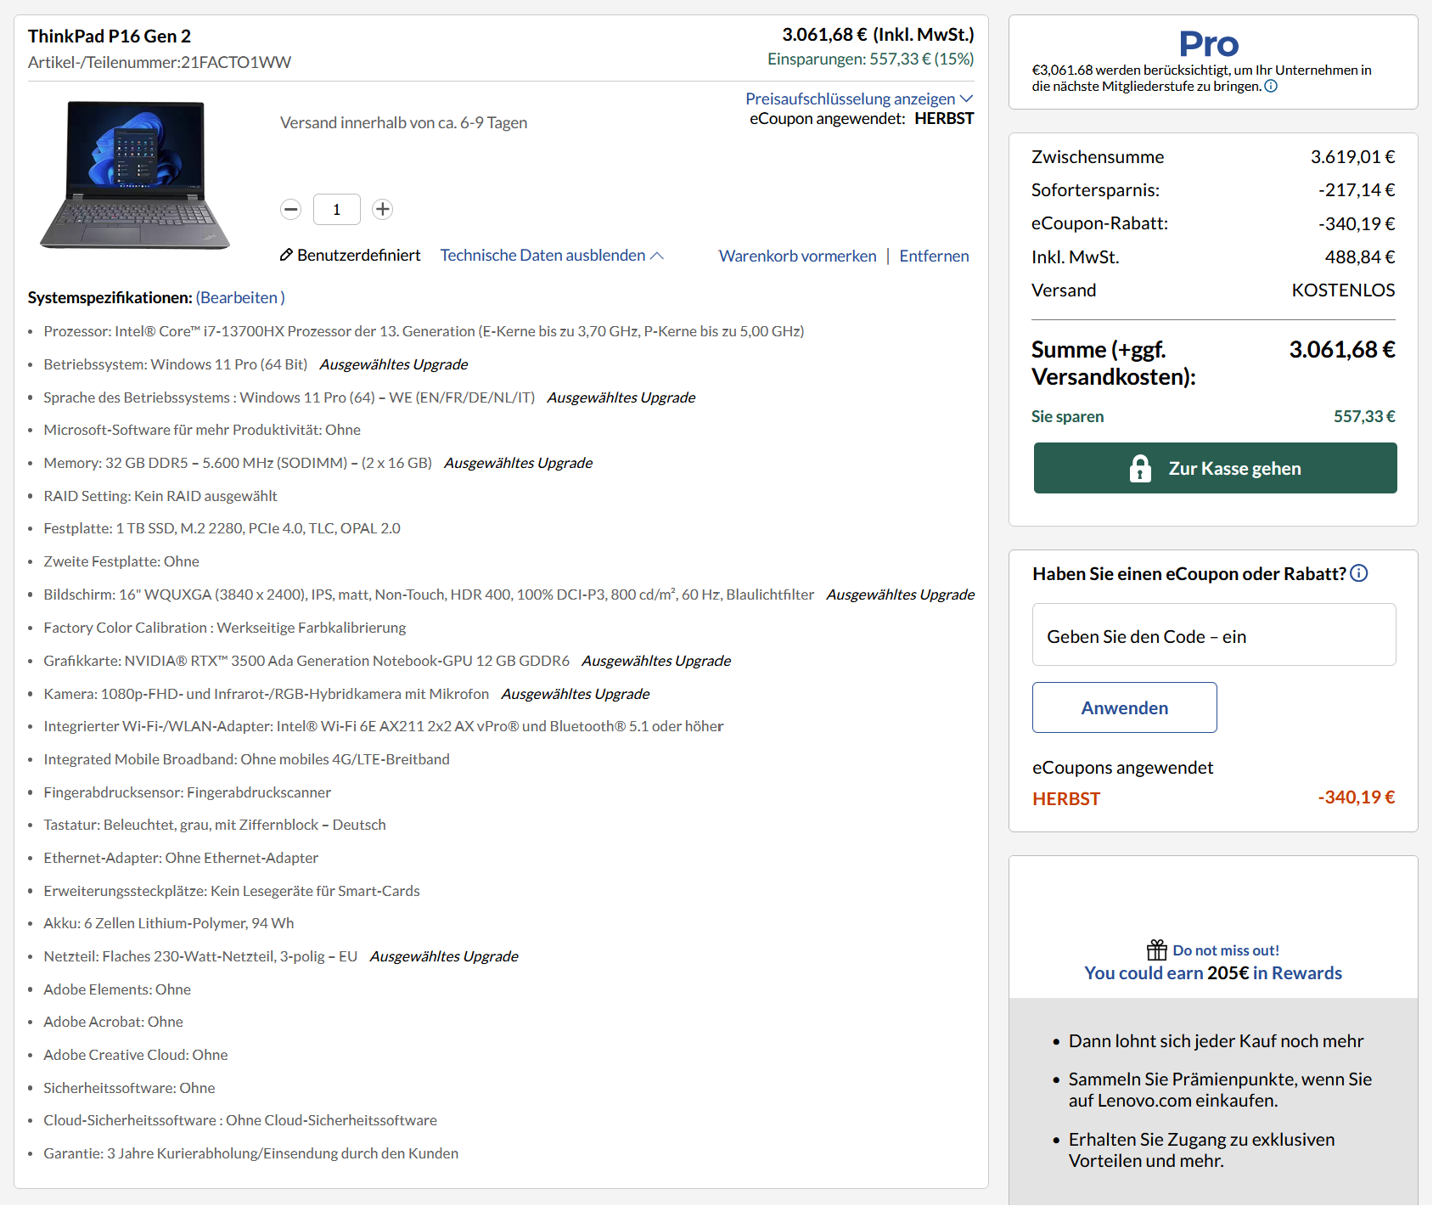Click the 'in Rewards' link

1297,972
